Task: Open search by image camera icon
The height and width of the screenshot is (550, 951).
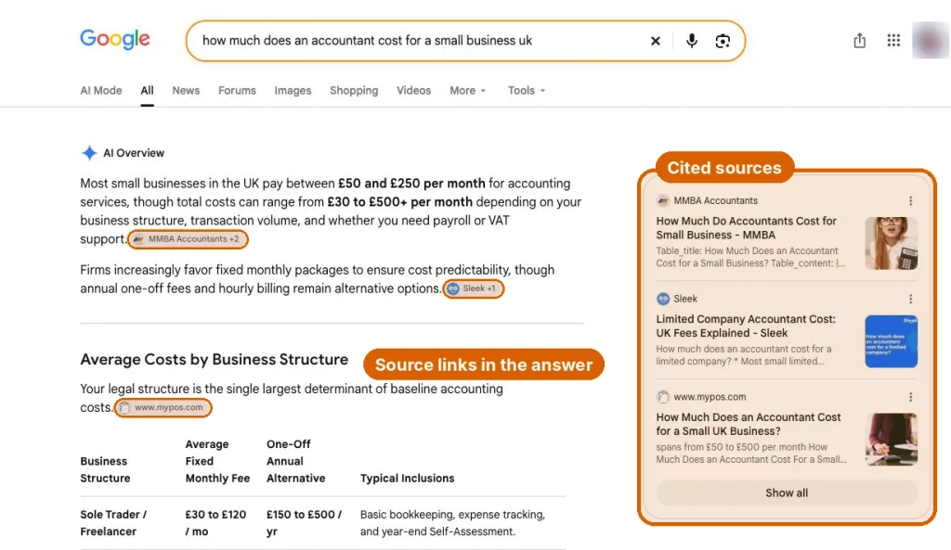Action: pos(723,41)
